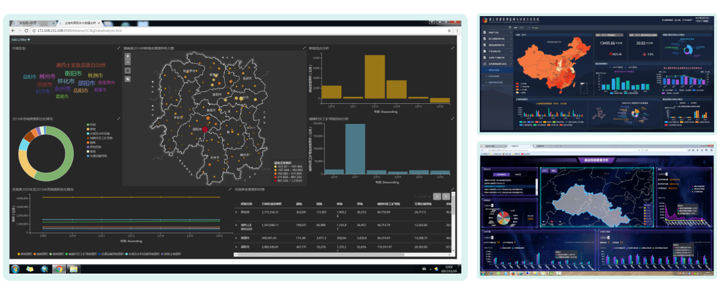
Task: Zoom in on the Hunan map
Action: [x=128, y=55]
